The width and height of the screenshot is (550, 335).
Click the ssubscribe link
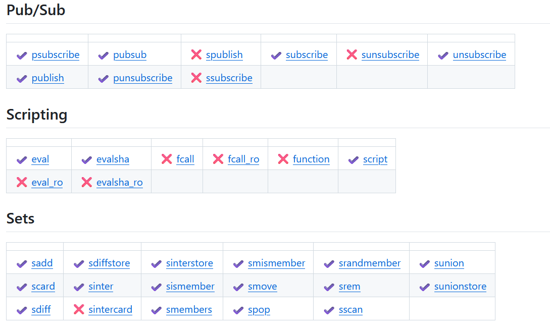[229, 78]
